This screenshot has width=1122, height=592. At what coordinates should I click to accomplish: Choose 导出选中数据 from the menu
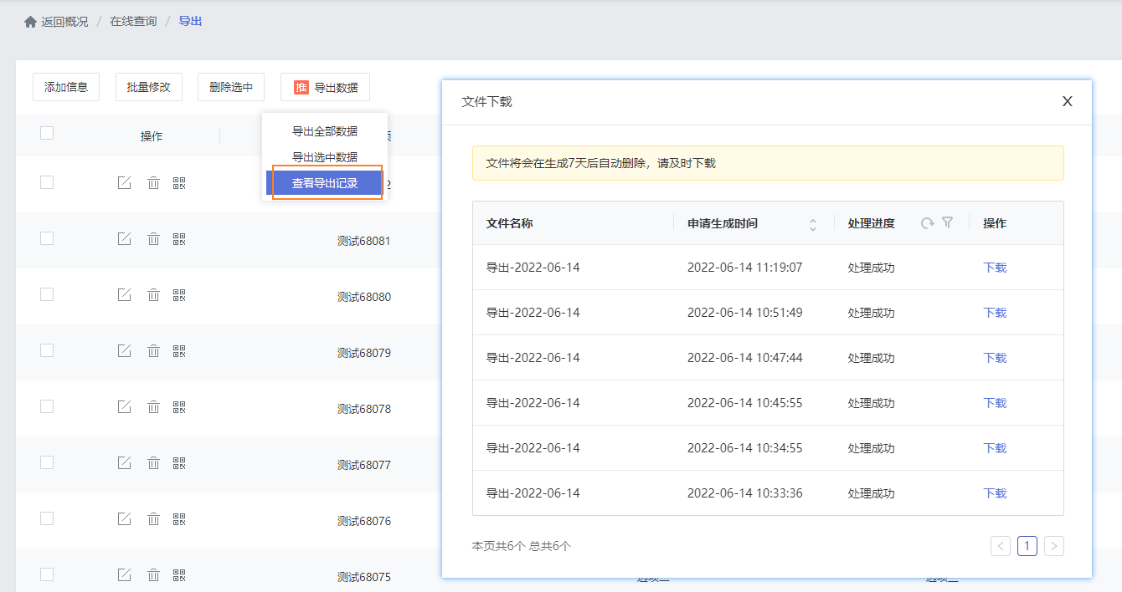[x=325, y=157]
